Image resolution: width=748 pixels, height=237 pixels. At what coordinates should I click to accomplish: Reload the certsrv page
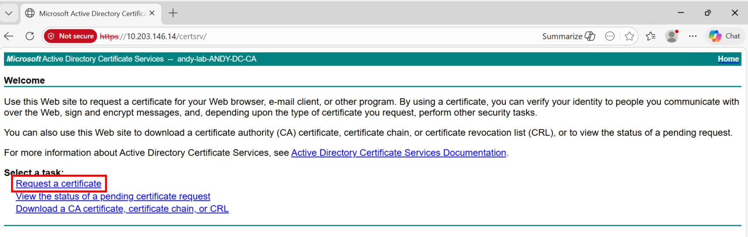tap(30, 36)
